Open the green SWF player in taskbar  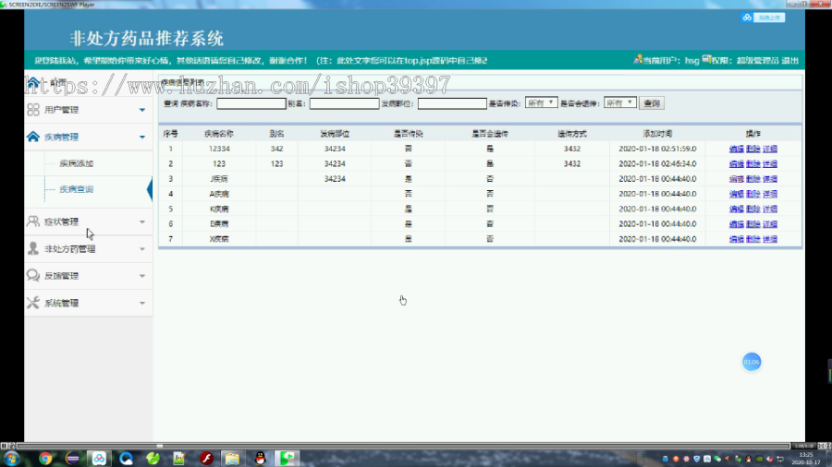[x=288, y=459]
